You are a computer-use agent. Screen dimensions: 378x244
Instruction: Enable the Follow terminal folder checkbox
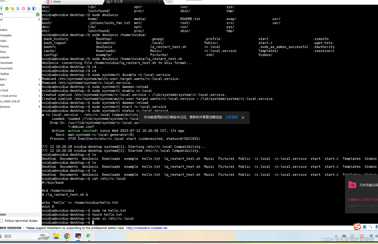coord(2,221)
